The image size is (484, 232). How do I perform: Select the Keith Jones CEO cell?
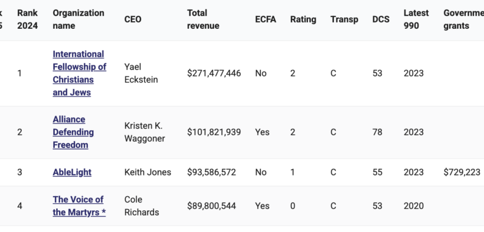pos(148,172)
